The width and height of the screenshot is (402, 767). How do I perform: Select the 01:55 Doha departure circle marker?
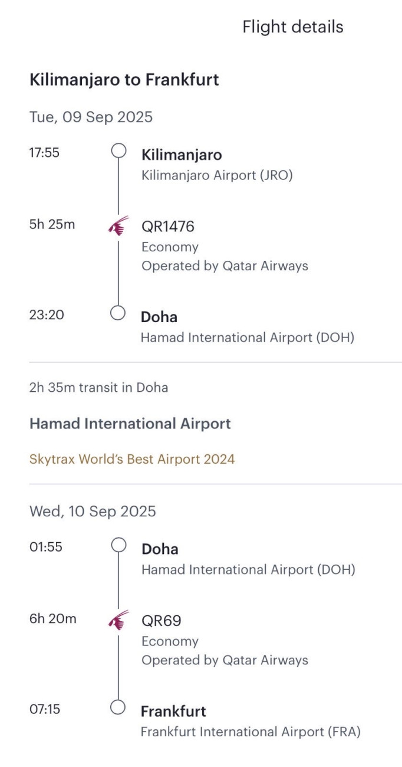[x=118, y=545]
